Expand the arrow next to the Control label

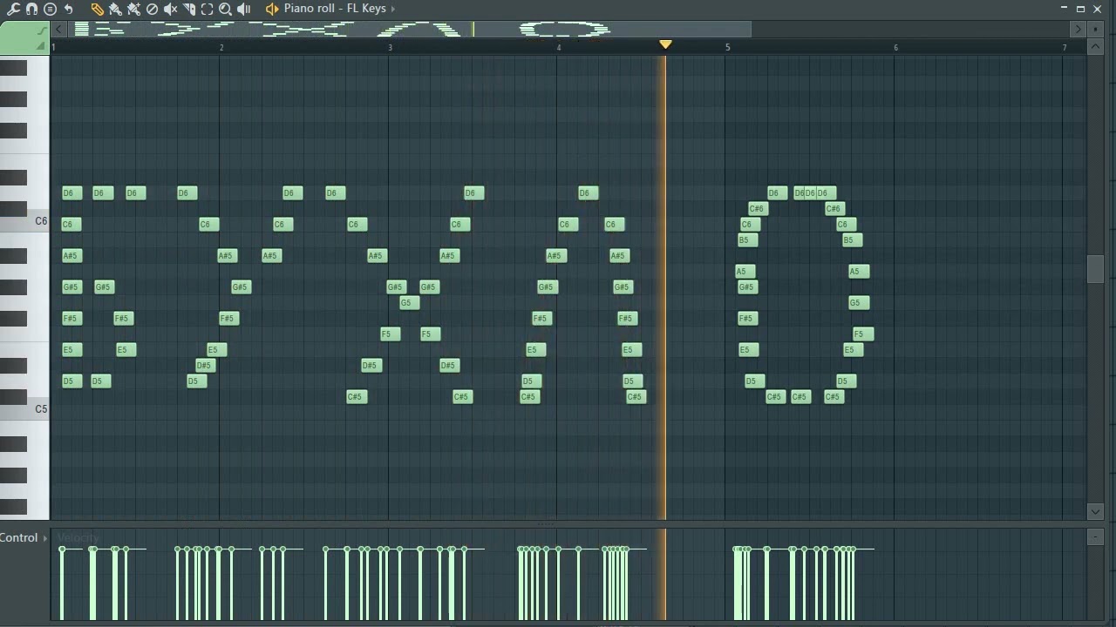(x=44, y=538)
